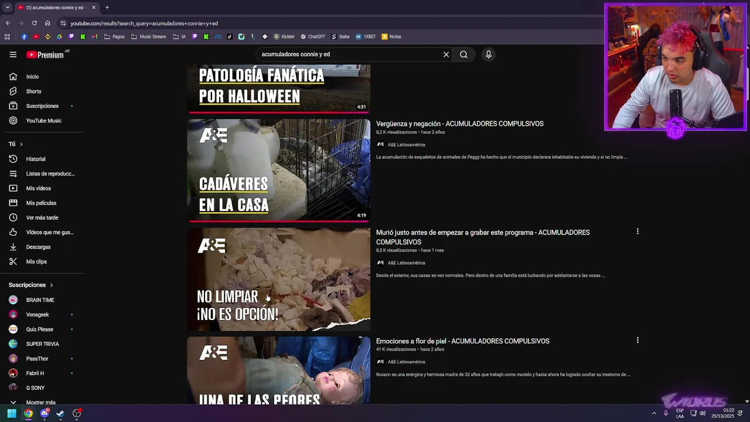Show hidden system tray icons
This screenshot has height=422, width=750.
point(654,413)
